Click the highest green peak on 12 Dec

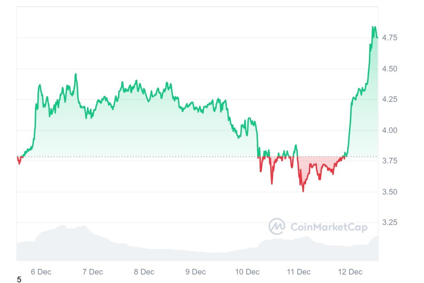pos(373,27)
